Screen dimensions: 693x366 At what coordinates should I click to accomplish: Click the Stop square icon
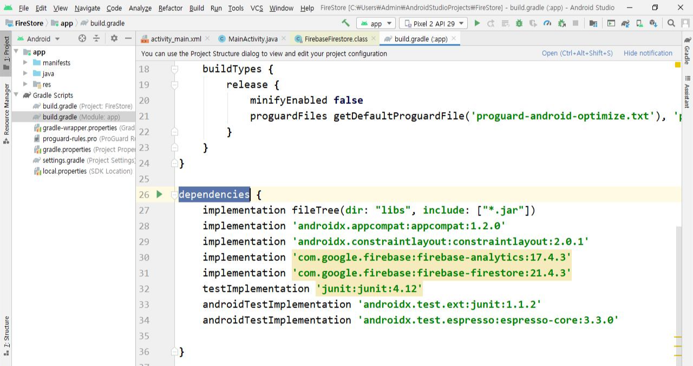[576, 23]
